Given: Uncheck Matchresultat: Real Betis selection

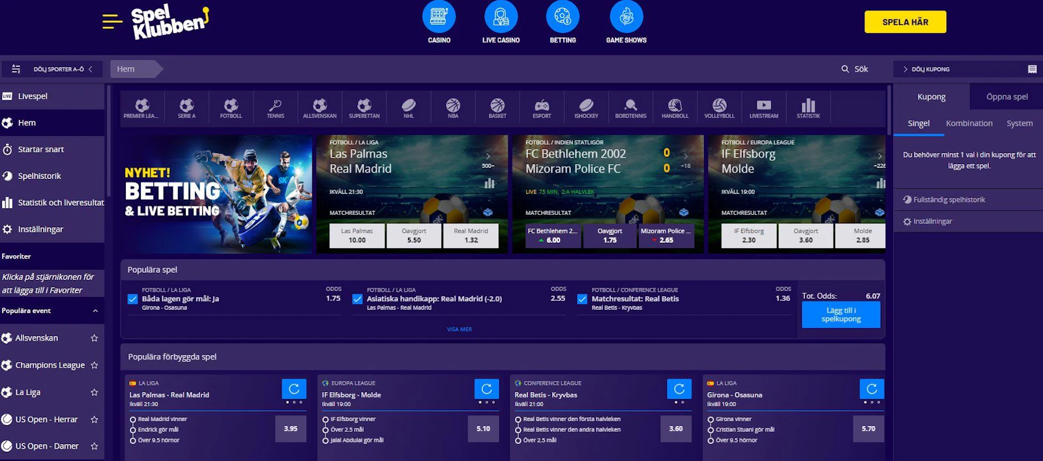Looking at the screenshot, I should (582, 300).
